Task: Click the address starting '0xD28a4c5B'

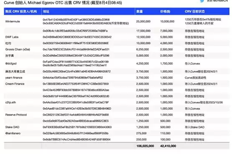Action: pos(76,133)
